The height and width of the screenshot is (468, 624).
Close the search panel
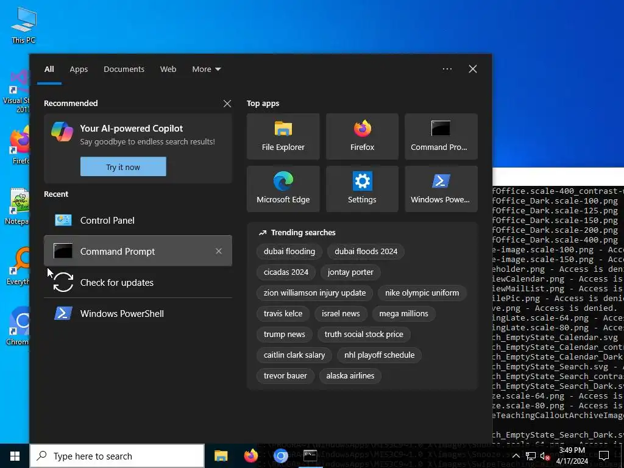(x=473, y=69)
